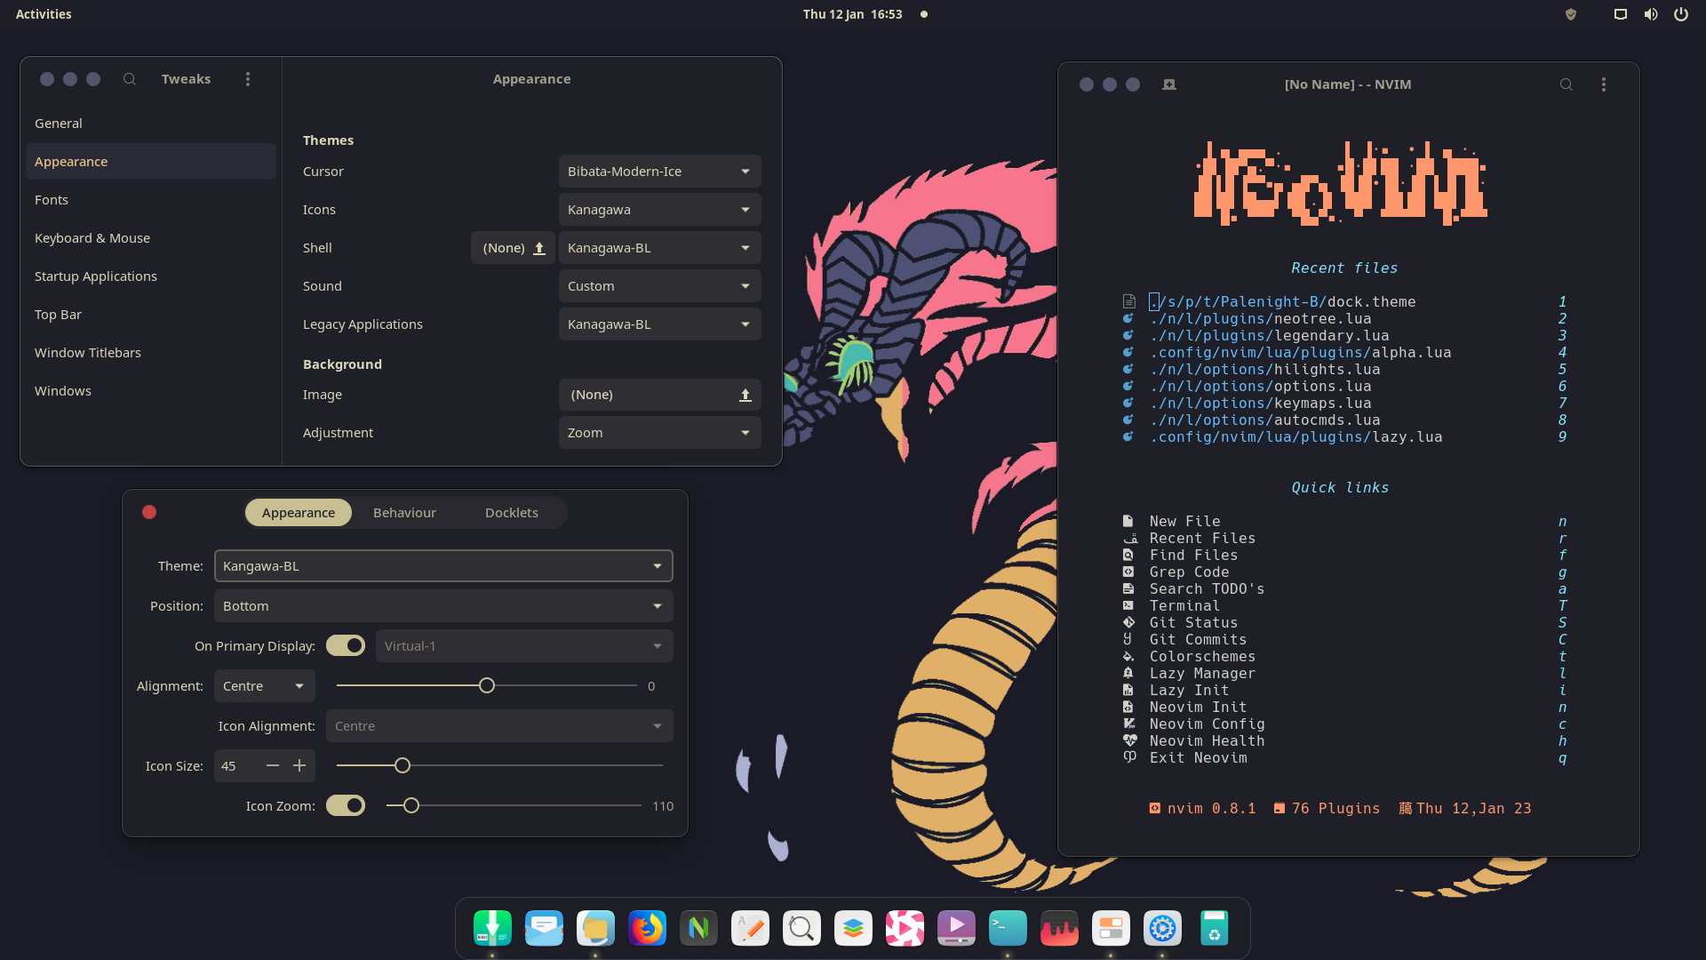This screenshot has height=960, width=1706.
Task: Open the file manager dock icon
Action: pyautogui.click(x=595, y=928)
